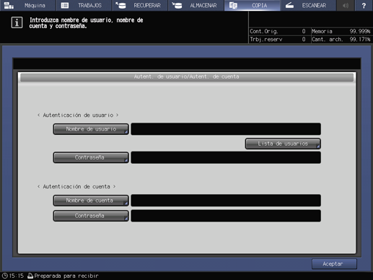This screenshot has width=373, height=280.
Task: Confirm with the Aceptar button
Action: pos(334,264)
